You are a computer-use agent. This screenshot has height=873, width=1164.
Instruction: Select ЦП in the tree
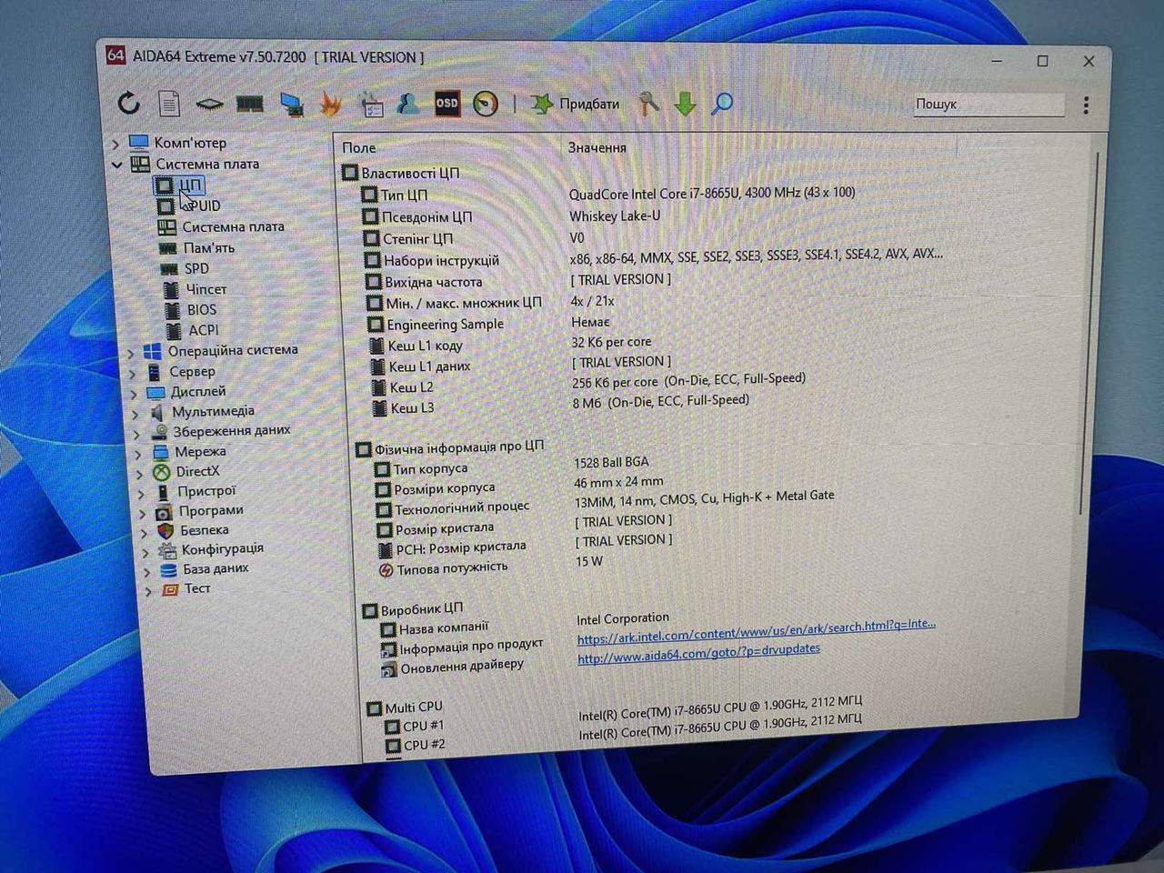tap(180, 186)
